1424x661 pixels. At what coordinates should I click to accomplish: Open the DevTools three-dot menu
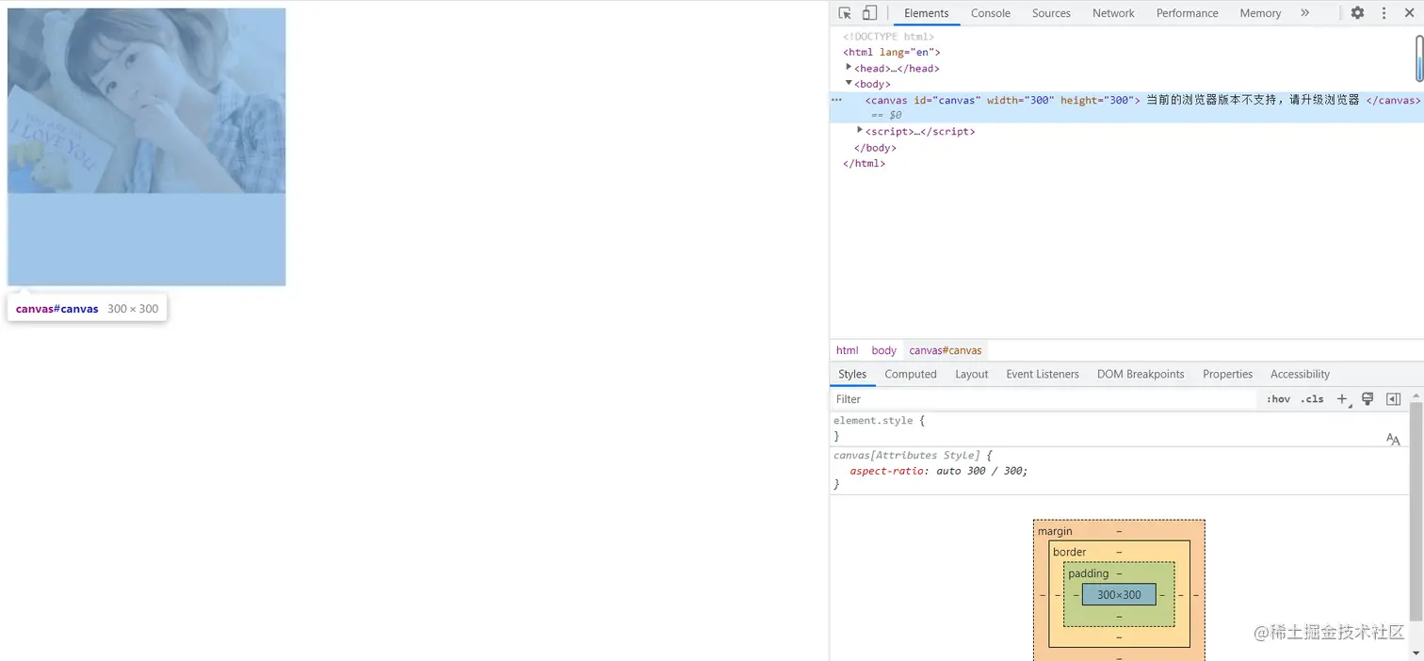point(1384,13)
